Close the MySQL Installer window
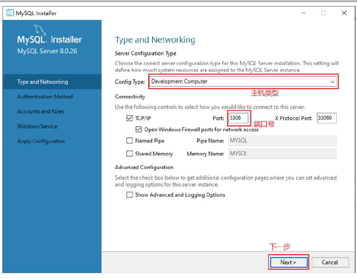This screenshot has width=357, height=279. pos(344,13)
